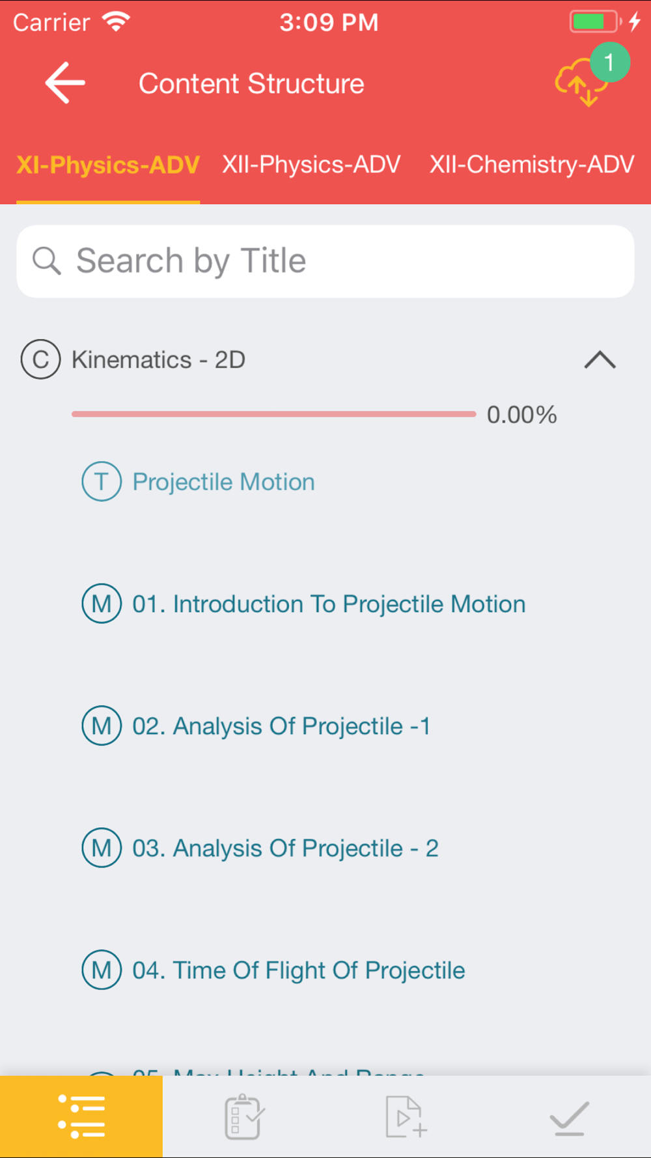The image size is (651, 1158).
Task: Switch to the XI-Physics-ADV tab
Action: [108, 165]
